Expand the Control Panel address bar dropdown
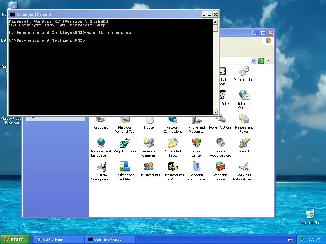This screenshot has width=326, height=244. click(253, 61)
